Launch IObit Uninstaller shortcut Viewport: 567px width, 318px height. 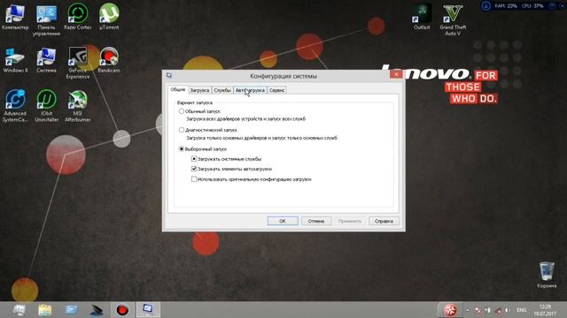[46, 106]
